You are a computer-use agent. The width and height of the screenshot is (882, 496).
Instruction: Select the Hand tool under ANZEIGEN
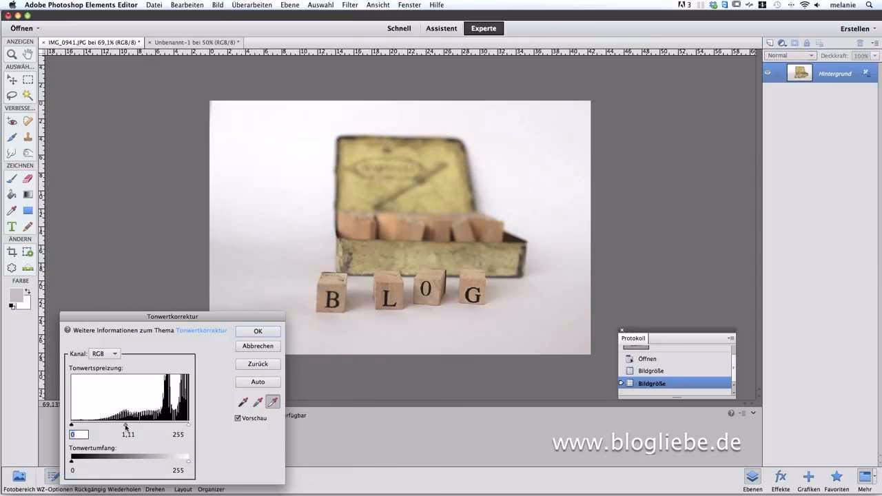pyautogui.click(x=26, y=53)
